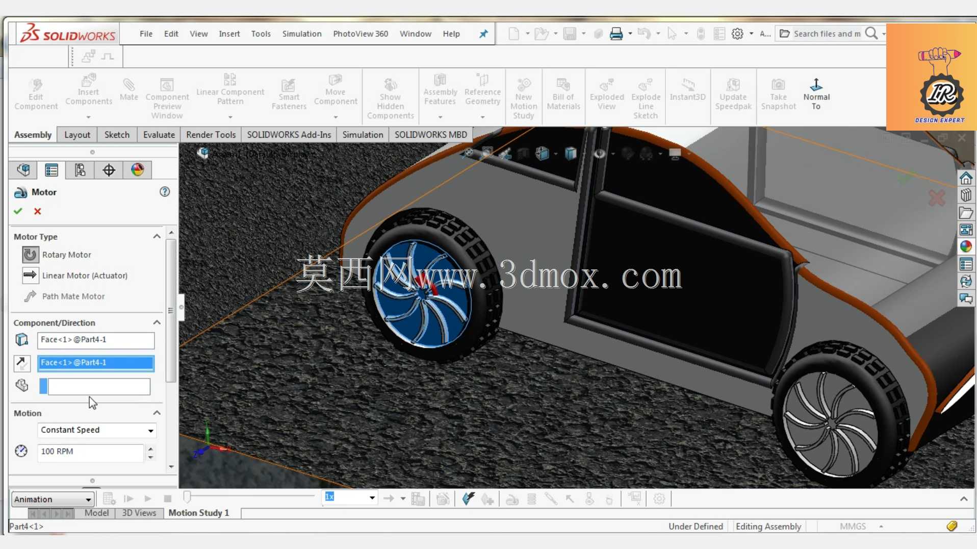The image size is (977, 549).
Task: Open File Explorer task pane icon
Action: pos(966,213)
